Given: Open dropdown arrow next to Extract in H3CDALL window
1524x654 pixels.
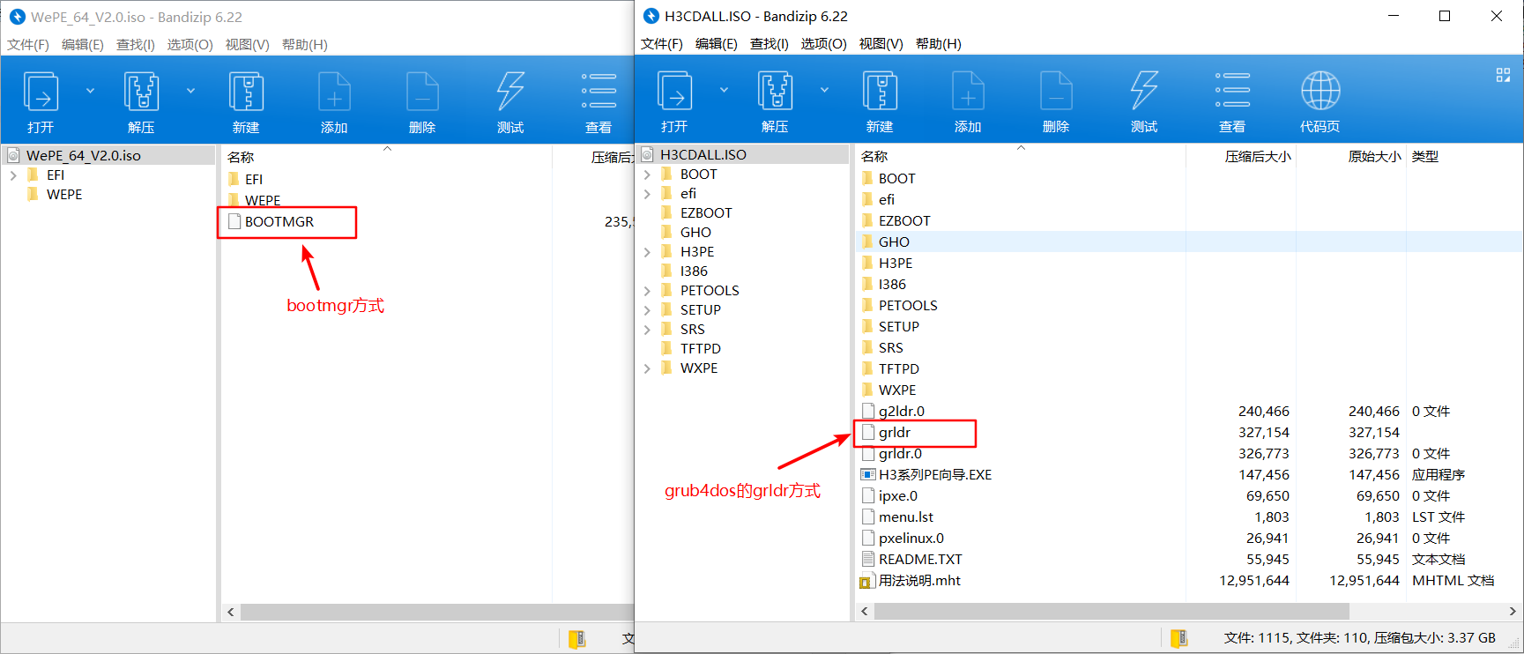Looking at the screenshot, I should pyautogui.click(x=824, y=90).
